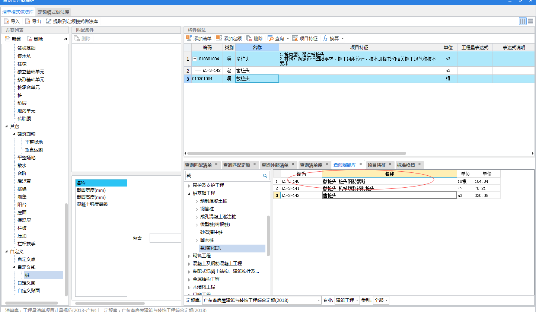Viewport: 536px width, 312px height.
Task: Switch to 定额模式做法库 tab
Action: [54, 12]
